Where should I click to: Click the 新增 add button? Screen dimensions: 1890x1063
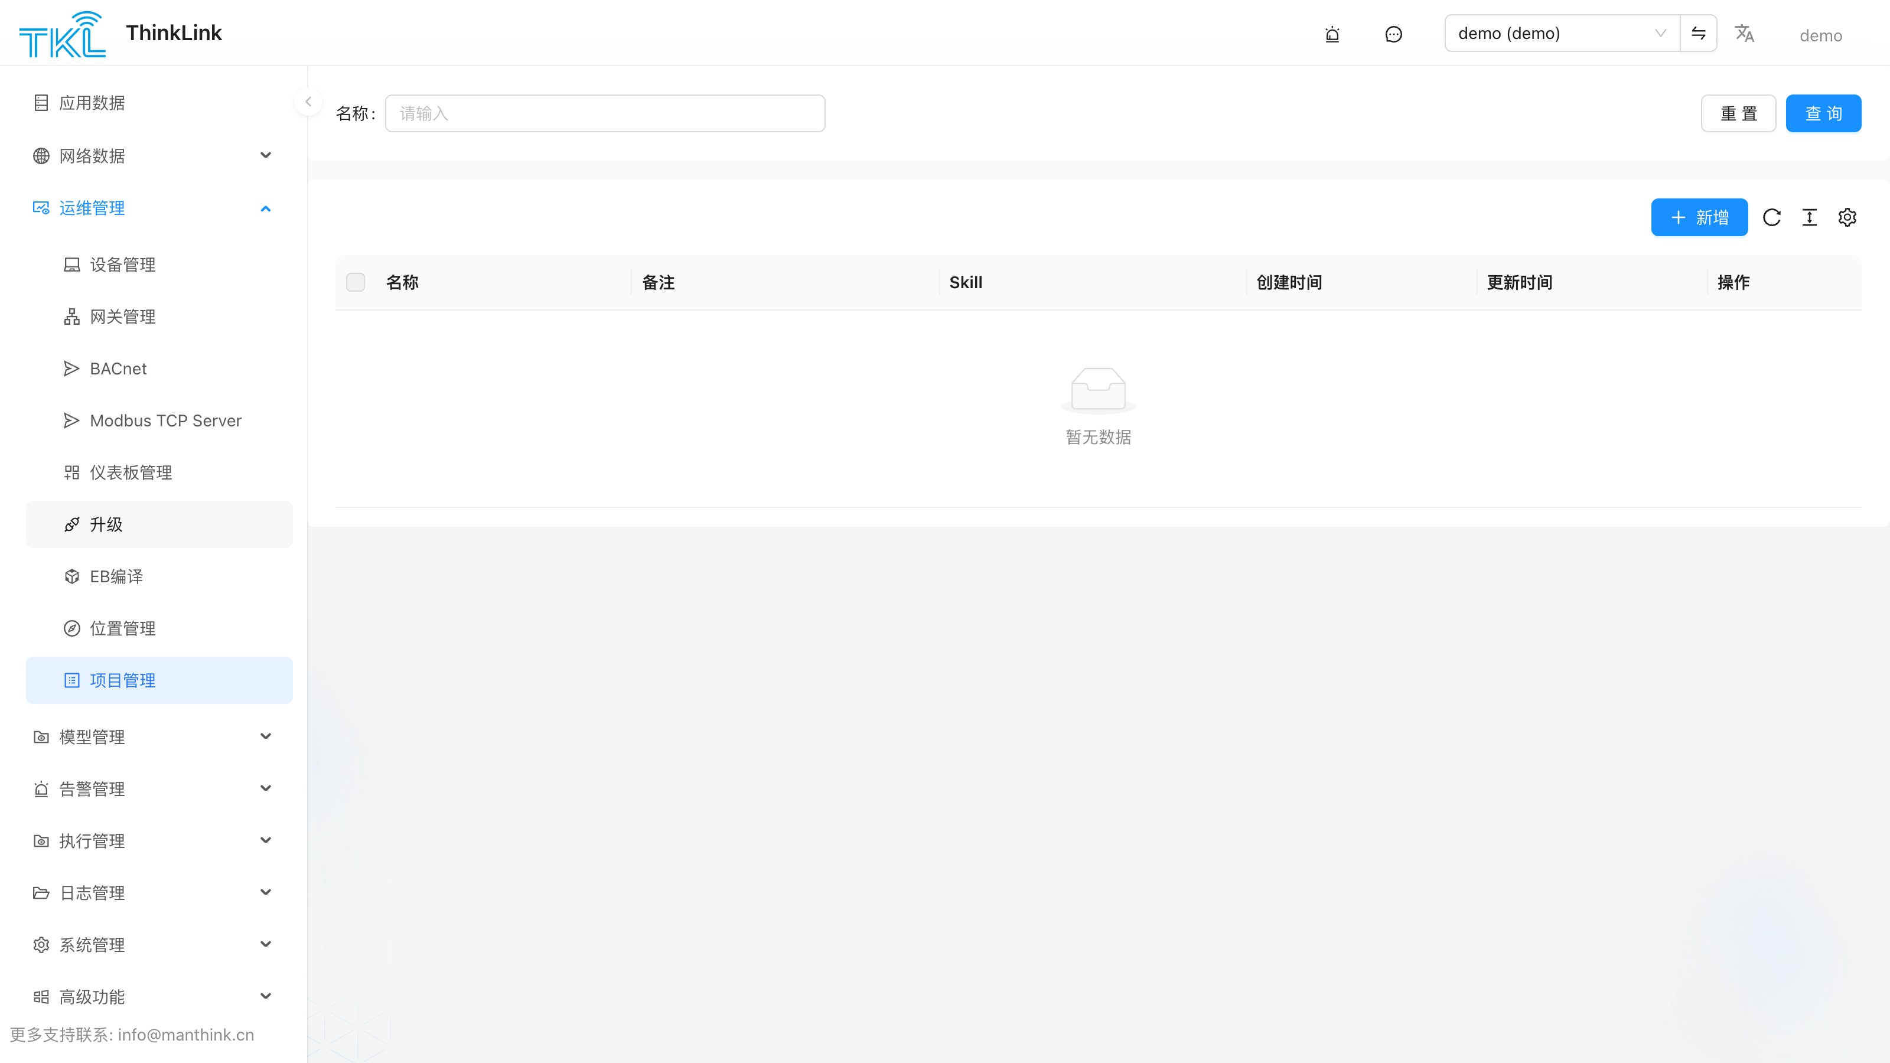click(x=1699, y=217)
